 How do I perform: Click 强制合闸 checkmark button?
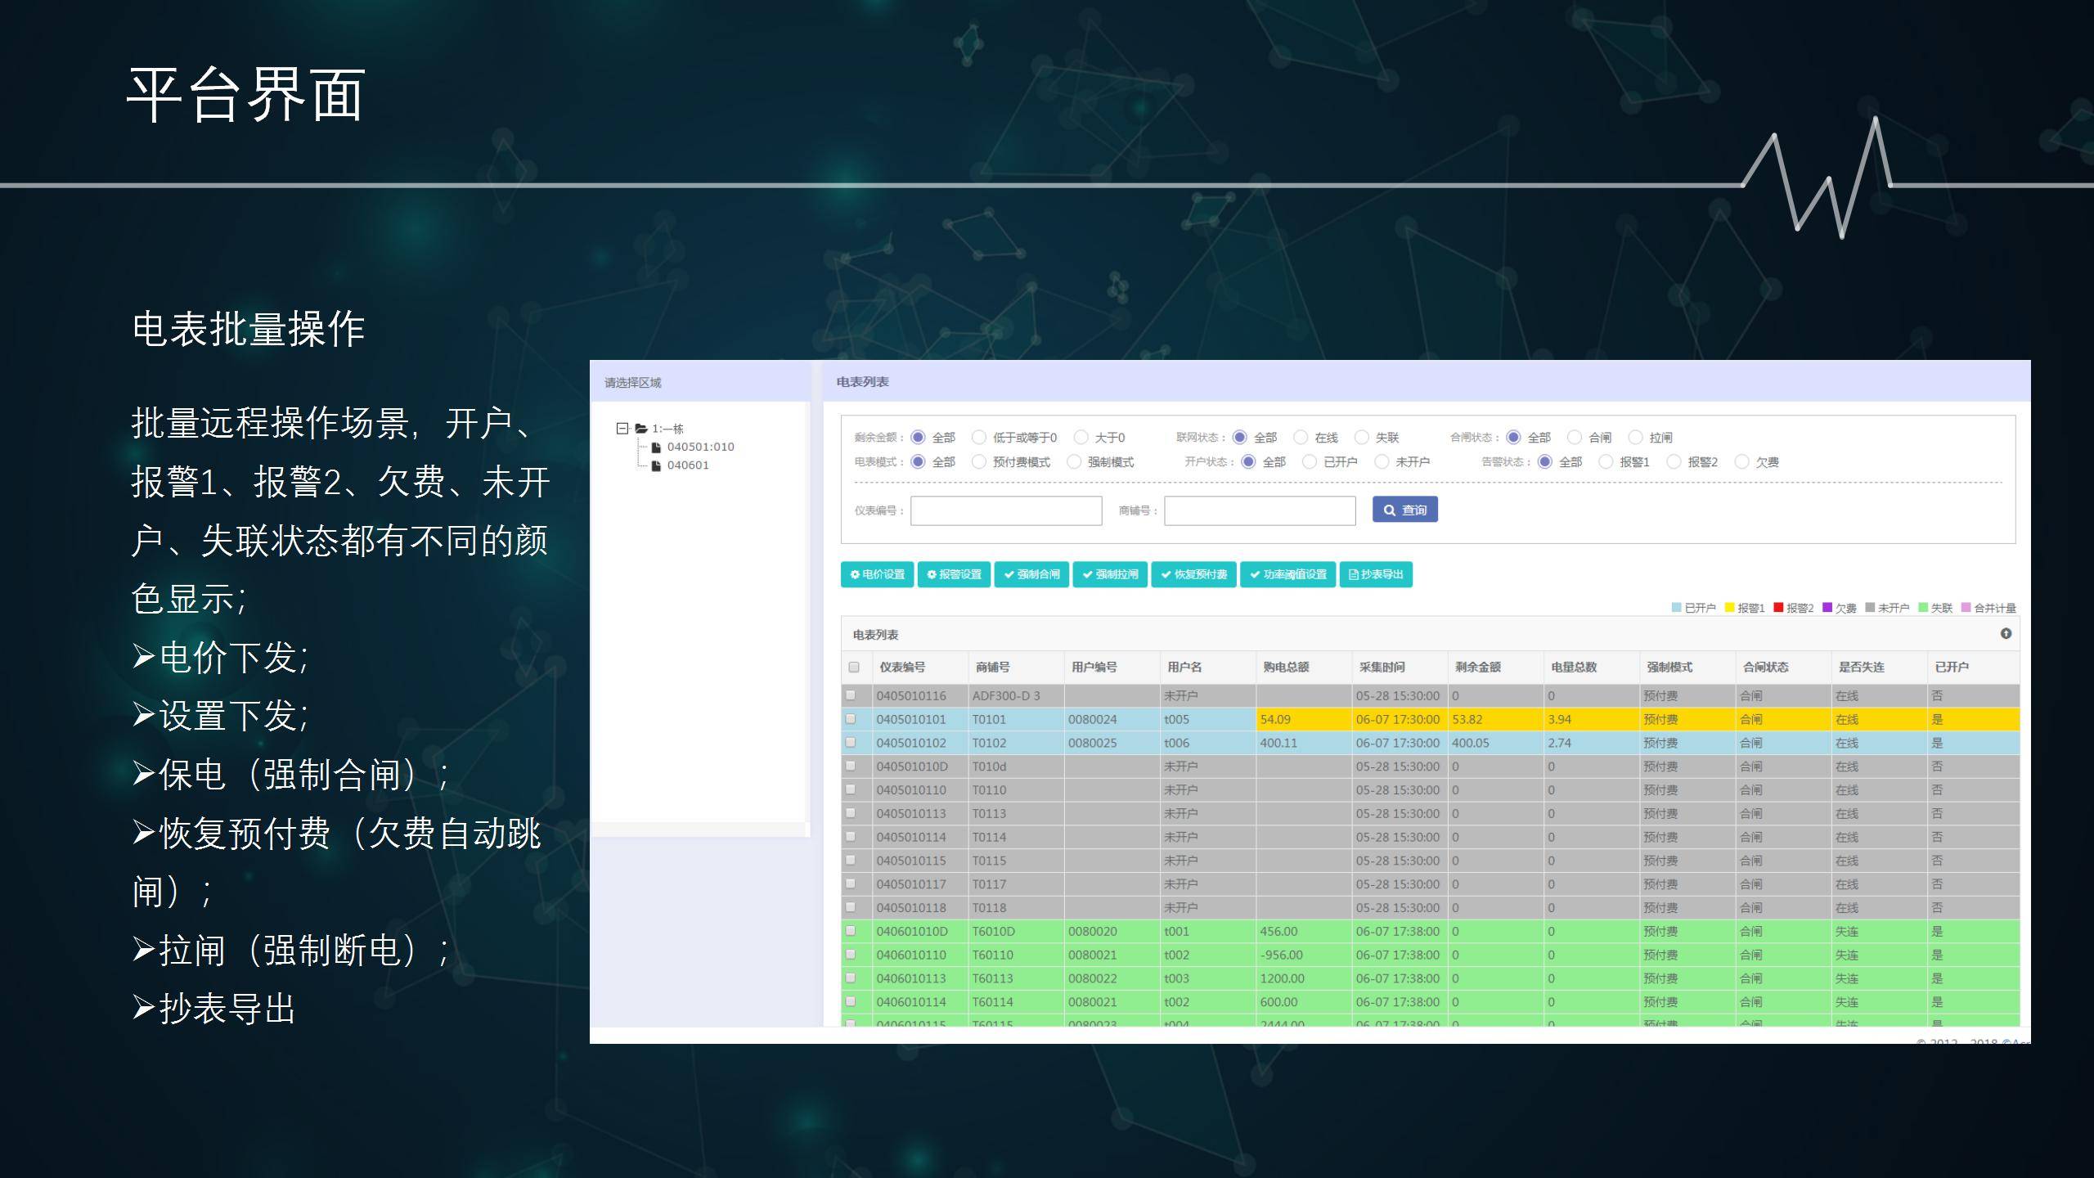[1031, 574]
